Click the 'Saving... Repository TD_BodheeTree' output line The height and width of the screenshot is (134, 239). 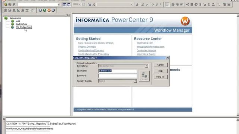41,124
